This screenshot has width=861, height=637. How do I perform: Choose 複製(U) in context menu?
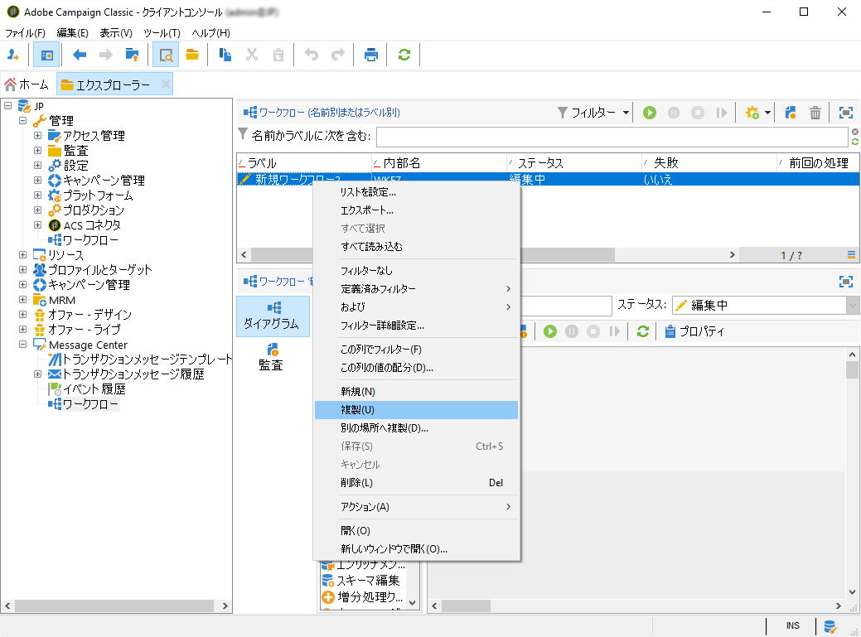(x=416, y=410)
